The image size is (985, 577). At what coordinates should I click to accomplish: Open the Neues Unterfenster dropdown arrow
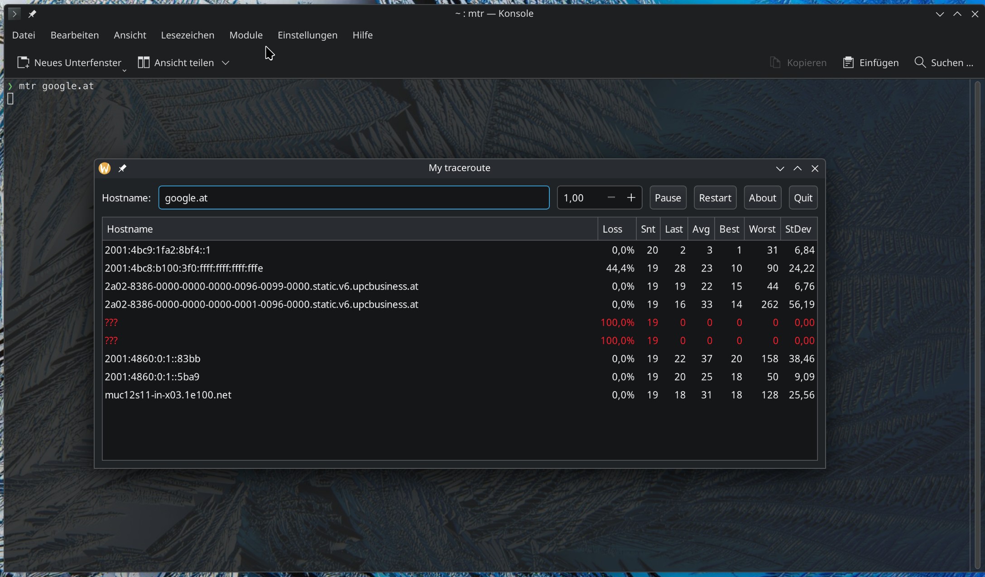click(x=124, y=71)
